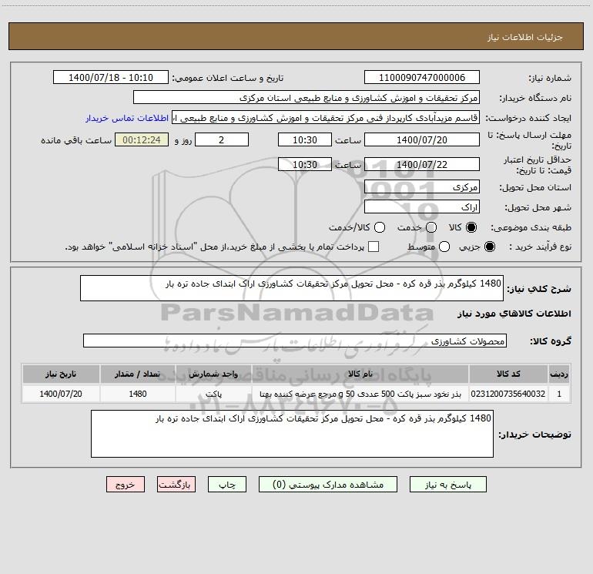Click delivery city field اراک
Image resolution: width=593 pixels, height=574 pixels.
422,206
